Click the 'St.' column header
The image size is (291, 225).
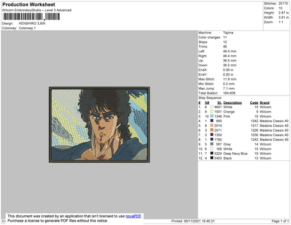tap(220, 103)
